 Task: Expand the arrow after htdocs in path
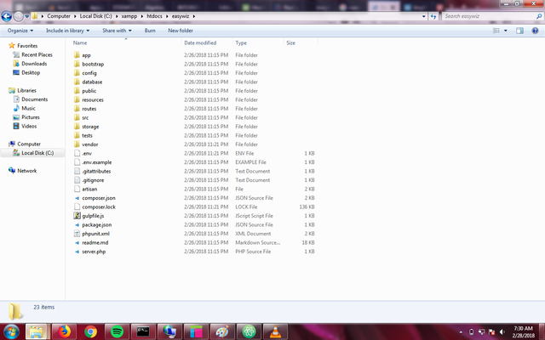(x=167, y=16)
